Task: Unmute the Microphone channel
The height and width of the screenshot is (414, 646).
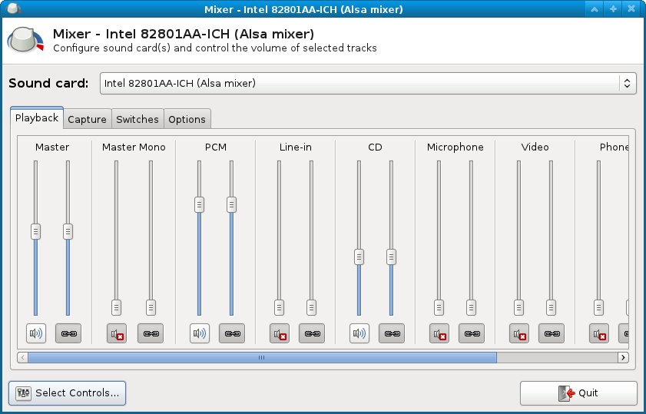Action: tap(439, 333)
